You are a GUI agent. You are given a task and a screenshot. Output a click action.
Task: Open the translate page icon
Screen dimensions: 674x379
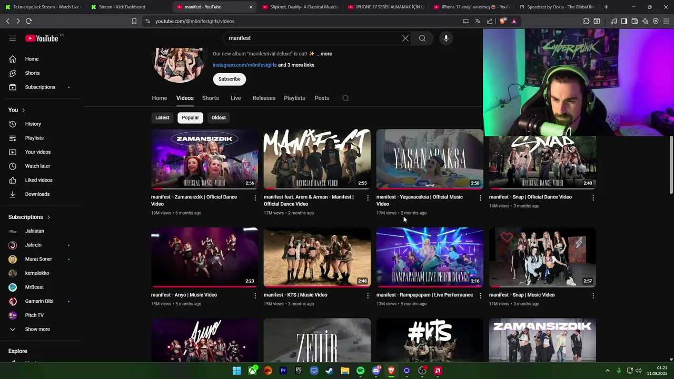click(x=478, y=21)
